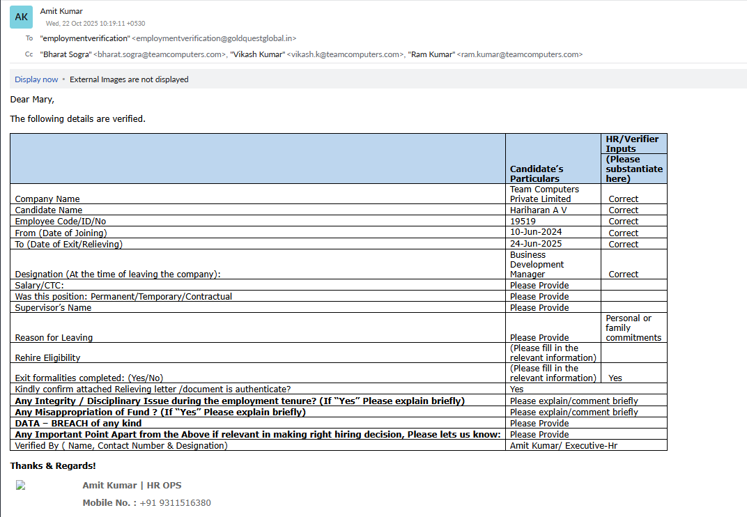Select the Candidate's Particulars column header
Image resolution: width=747 pixels, height=517 pixels.
[537, 173]
